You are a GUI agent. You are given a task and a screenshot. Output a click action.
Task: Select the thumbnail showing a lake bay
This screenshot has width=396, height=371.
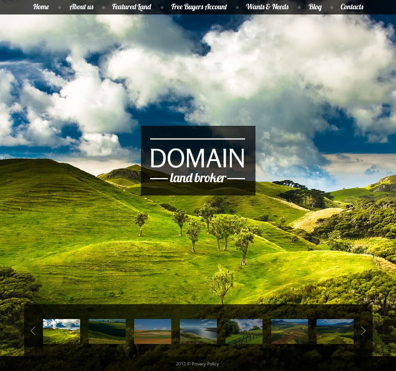pyautogui.click(x=198, y=331)
